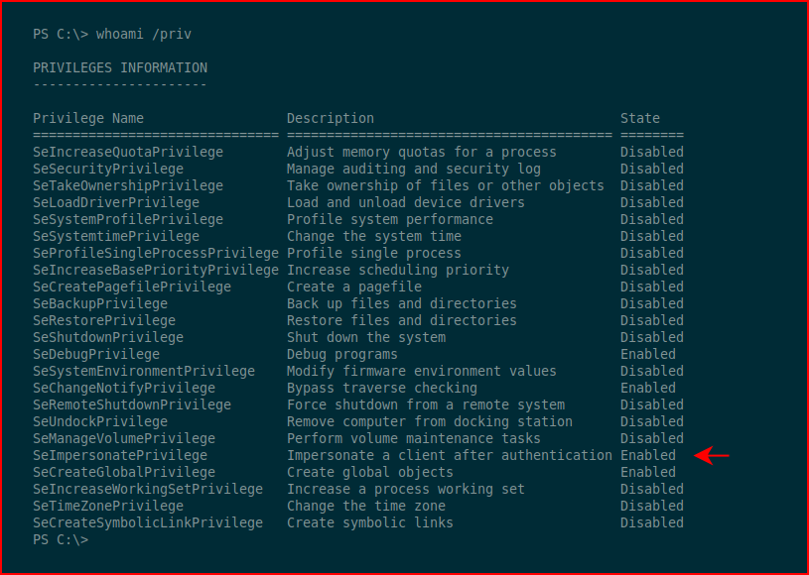Click the 'whoami /priv' command text

(144, 35)
